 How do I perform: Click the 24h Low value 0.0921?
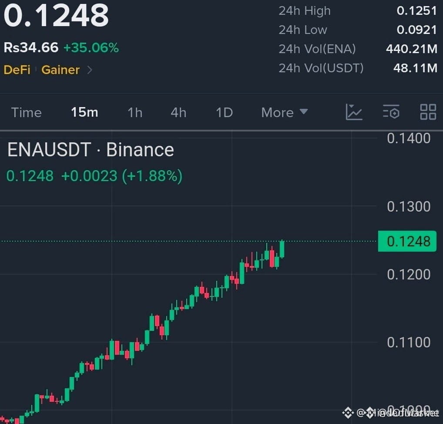[x=417, y=30]
